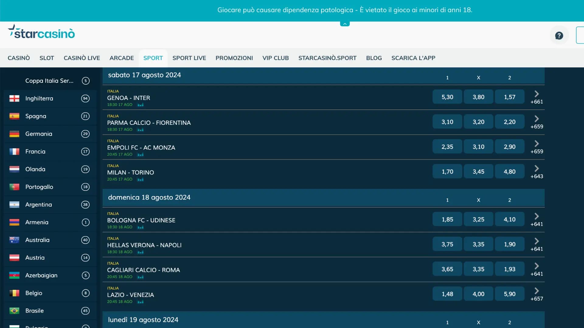The image size is (584, 328).
Task: Select the Brasile flag icon
Action: pos(14,311)
